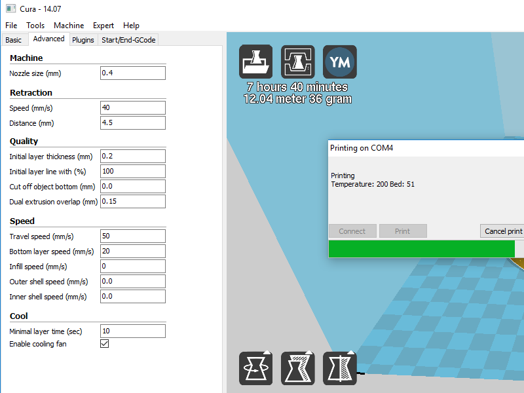Click the 'Machine' section heading
This screenshot has width=524, height=393.
(x=26, y=58)
